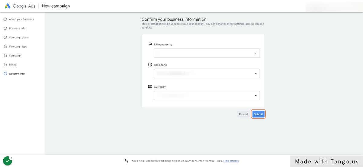Image resolution: width=363 pixels, height=167 pixels.
Task: Click the lock icon next to Campaign type
Action: (5, 47)
